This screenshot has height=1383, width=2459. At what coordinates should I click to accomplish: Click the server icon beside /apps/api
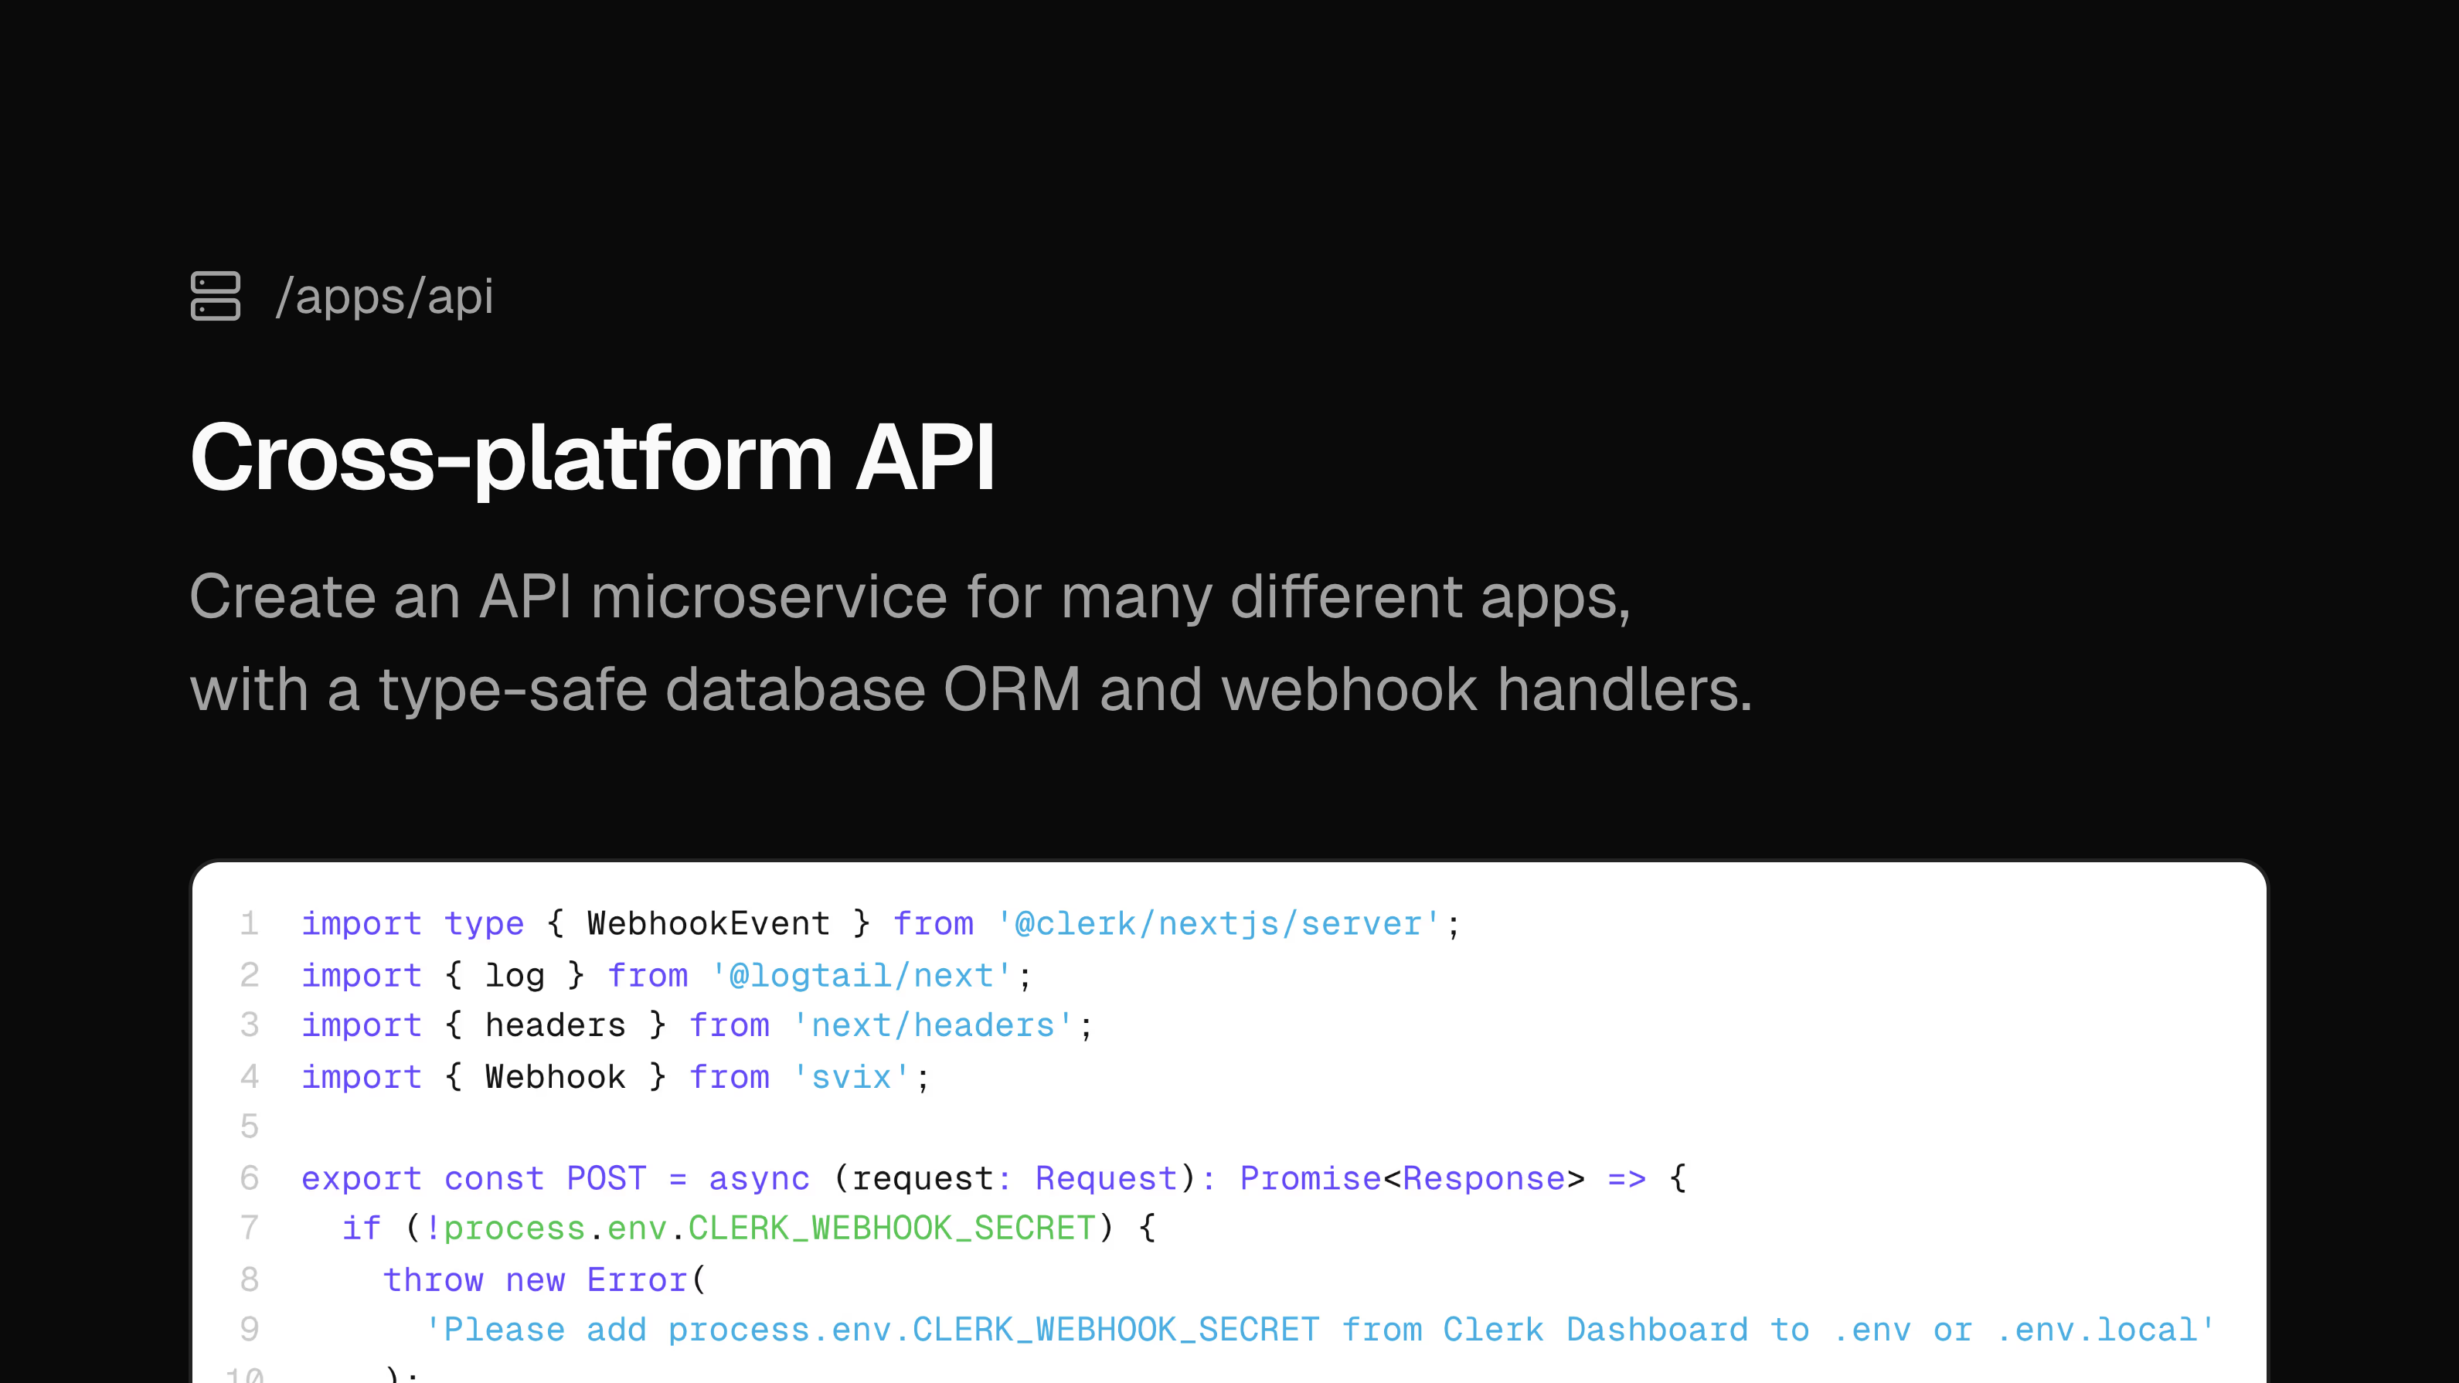(215, 296)
